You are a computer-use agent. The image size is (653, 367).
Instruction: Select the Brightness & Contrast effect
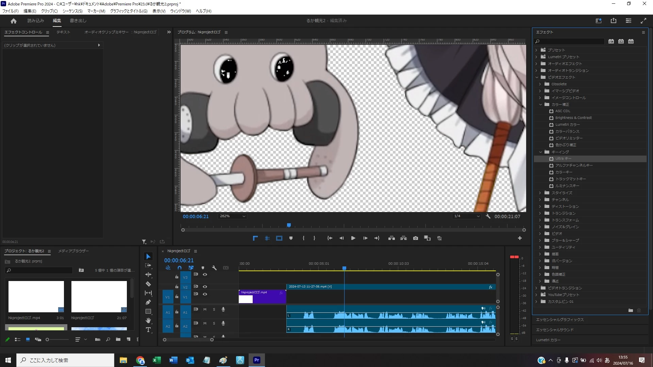[573, 118]
